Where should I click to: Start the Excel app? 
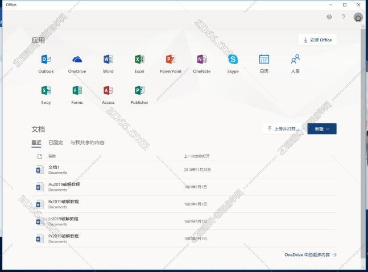[139, 64]
